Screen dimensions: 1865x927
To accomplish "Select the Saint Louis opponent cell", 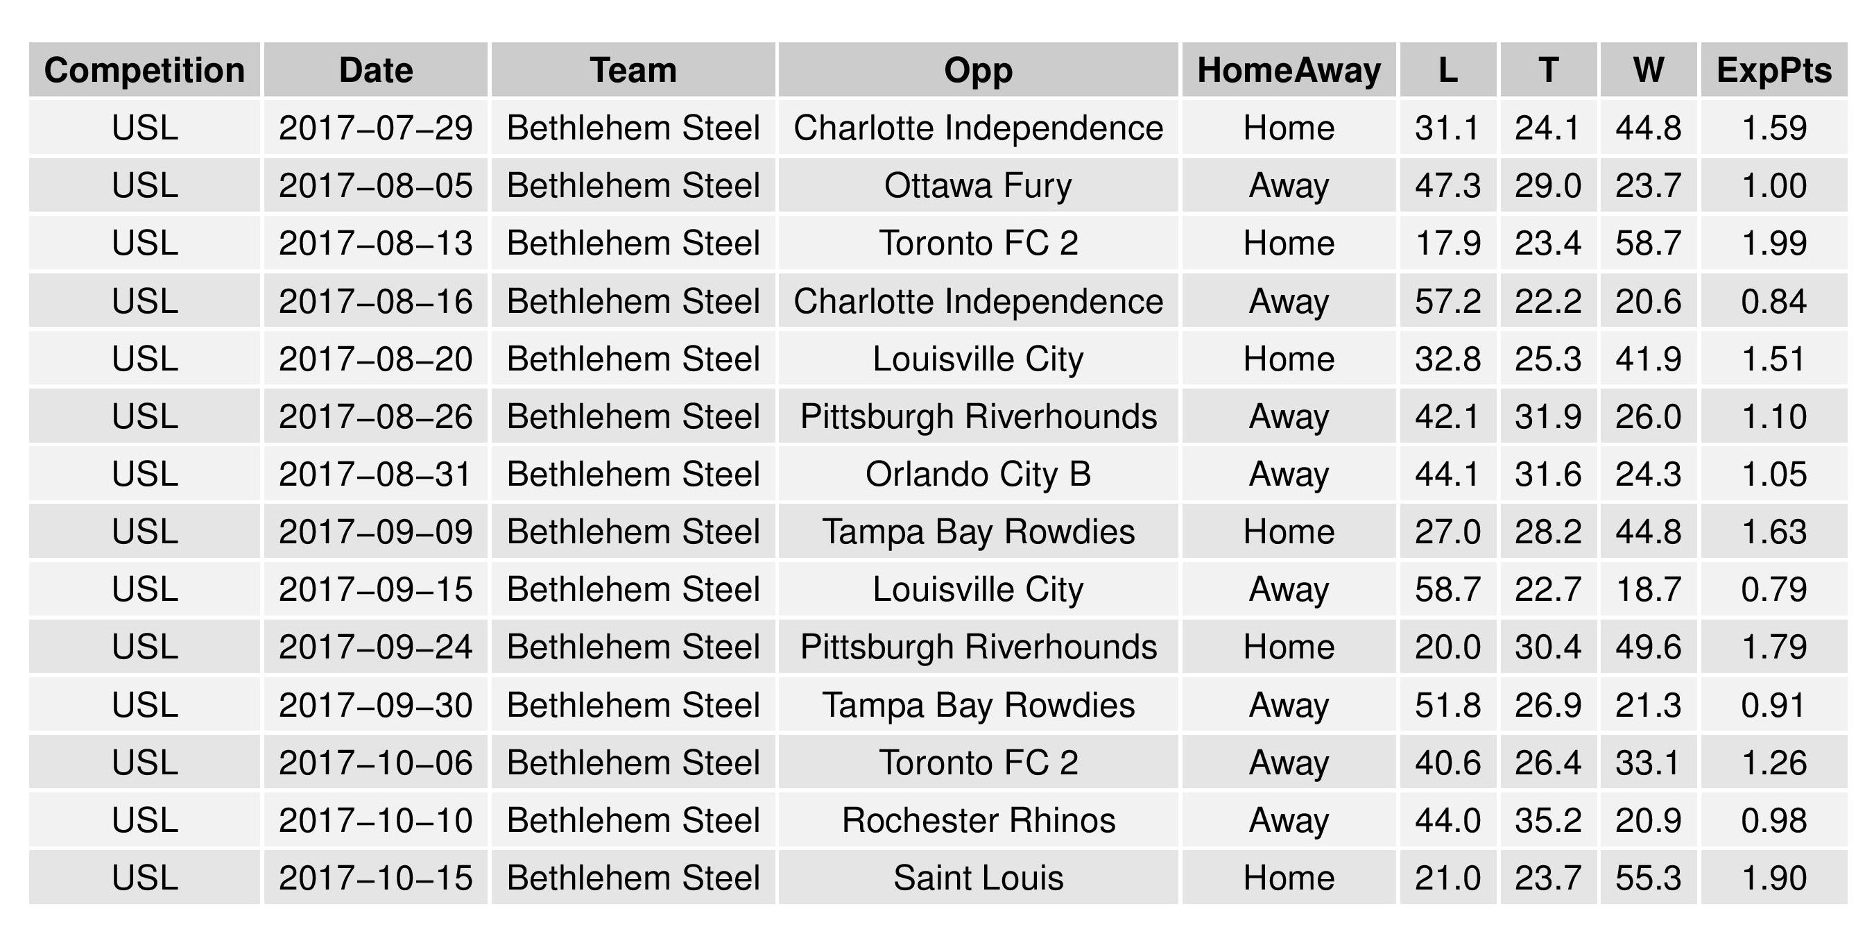I will (978, 878).
